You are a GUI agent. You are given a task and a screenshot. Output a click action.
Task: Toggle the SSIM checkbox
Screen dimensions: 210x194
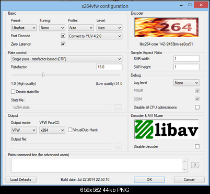197,99
